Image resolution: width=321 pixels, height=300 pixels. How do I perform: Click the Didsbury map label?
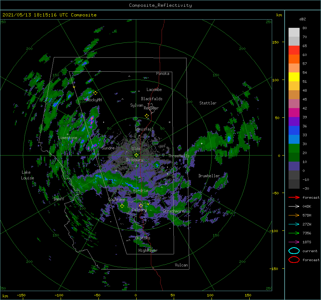point(135,160)
